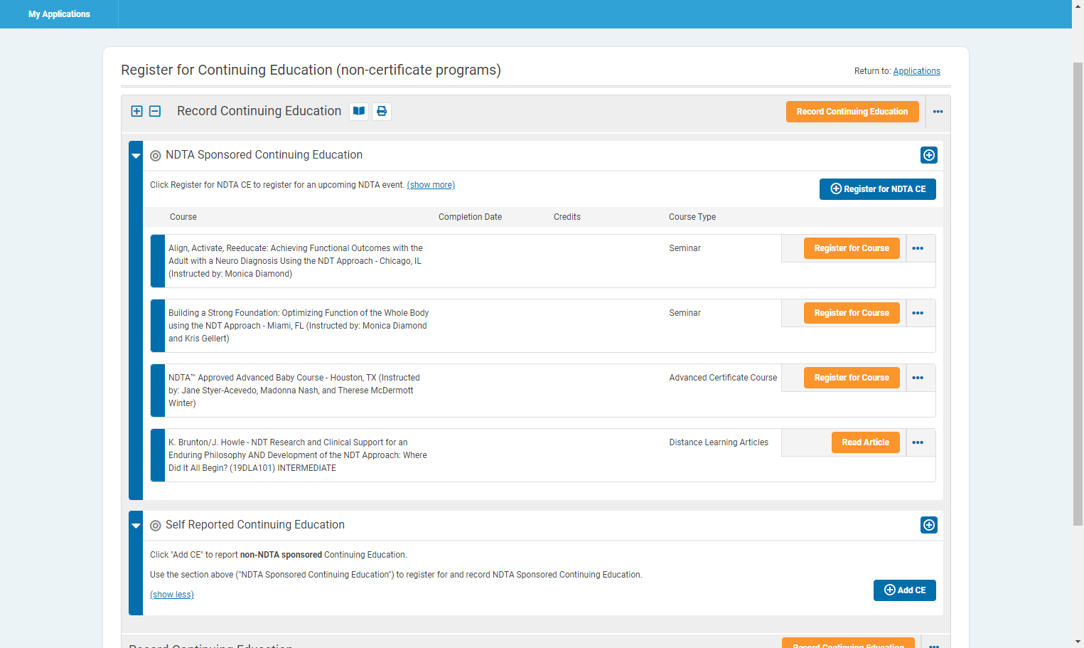Click show less link
This screenshot has width=1084, height=648.
[172, 595]
